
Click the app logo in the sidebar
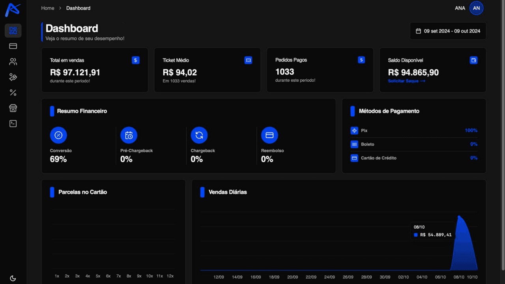[12, 10]
